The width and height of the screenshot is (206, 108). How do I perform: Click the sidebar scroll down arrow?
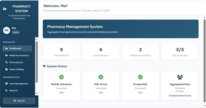pyautogui.click(x=37, y=94)
